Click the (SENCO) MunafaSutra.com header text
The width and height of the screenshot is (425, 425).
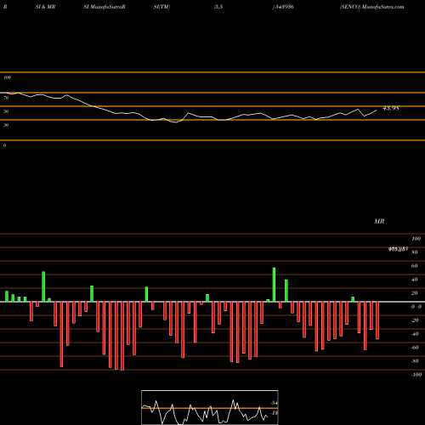(x=371, y=7)
